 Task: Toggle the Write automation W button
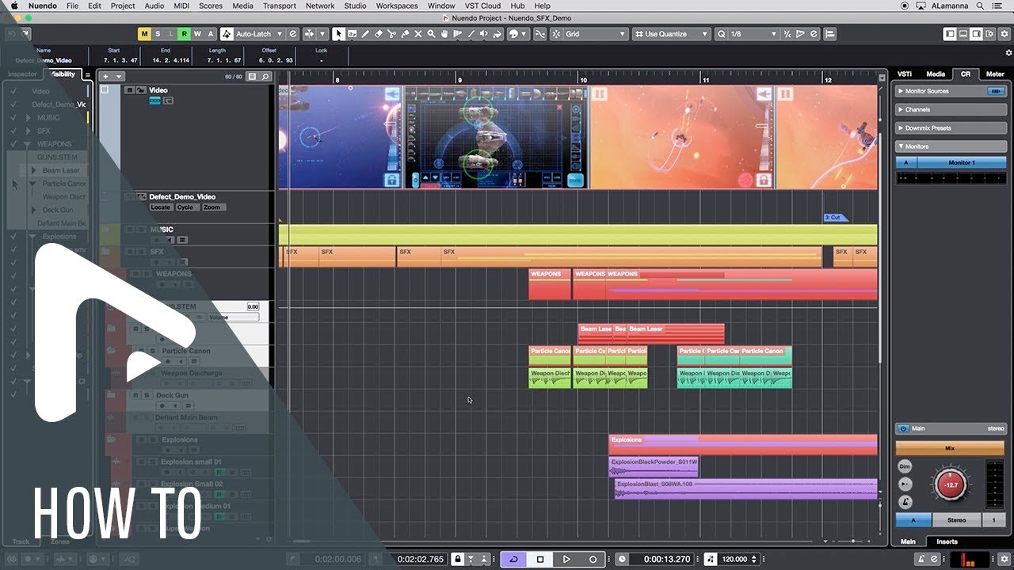(x=198, y=34)
